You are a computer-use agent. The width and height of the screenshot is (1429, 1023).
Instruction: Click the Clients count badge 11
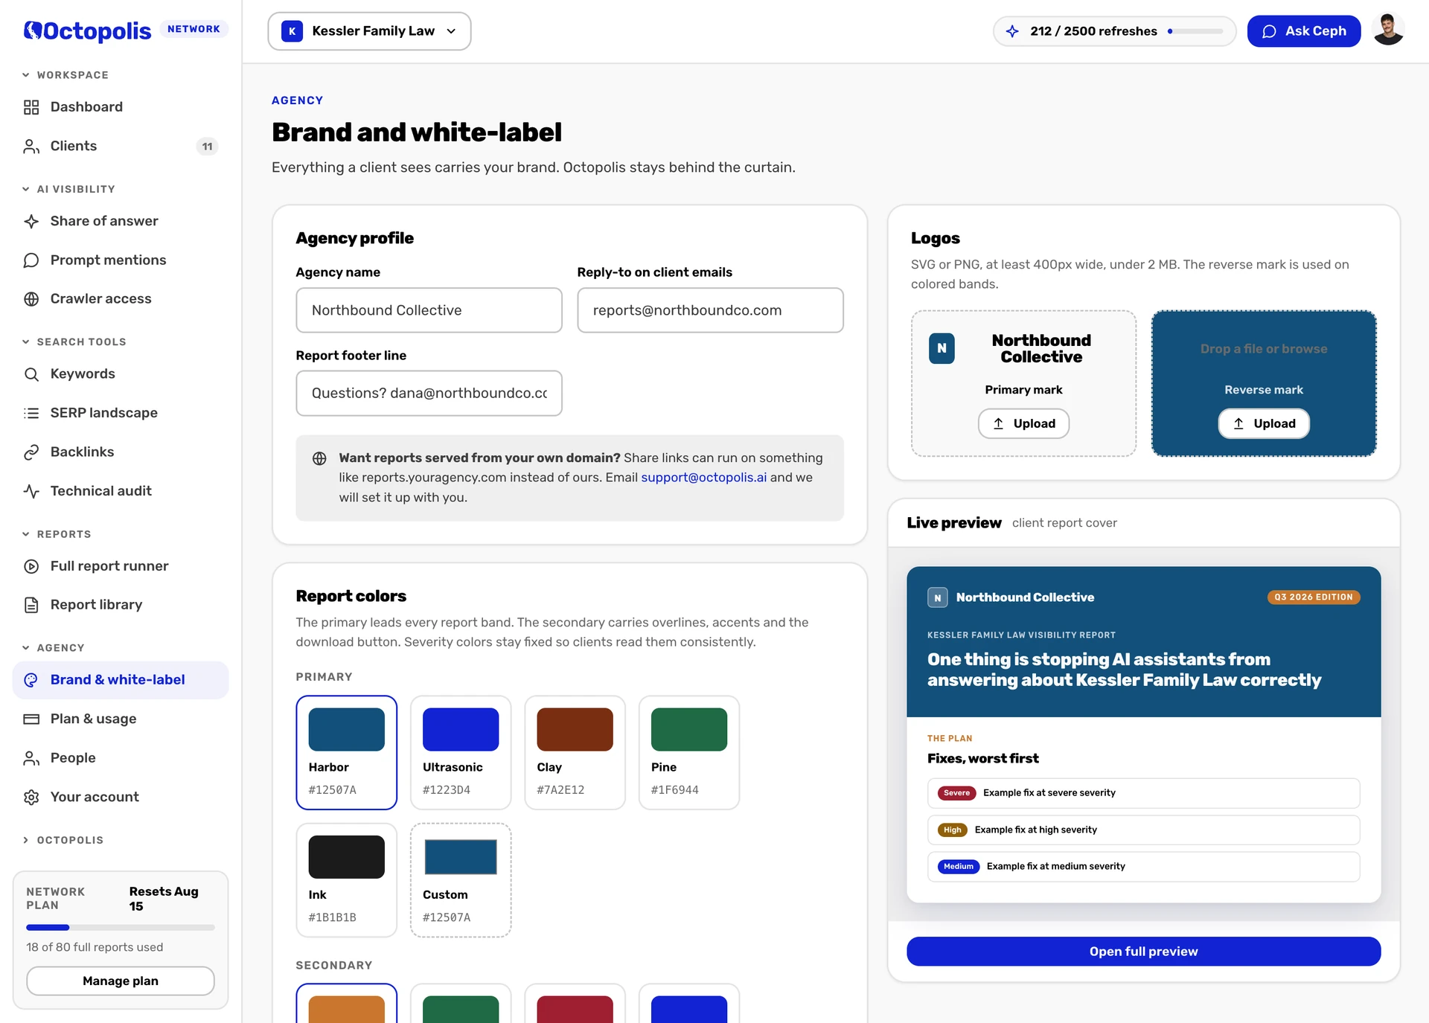pyautogui.click(x=207, y=147)
